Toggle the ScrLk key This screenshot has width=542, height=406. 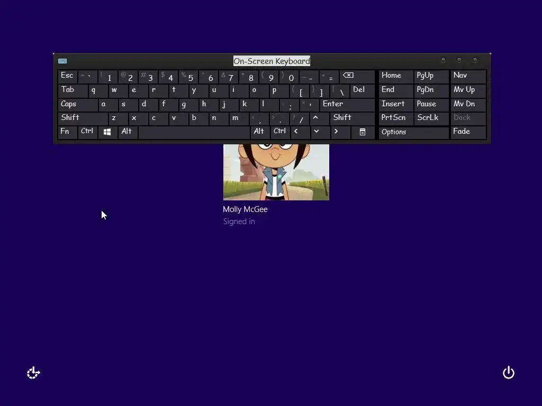431,118
